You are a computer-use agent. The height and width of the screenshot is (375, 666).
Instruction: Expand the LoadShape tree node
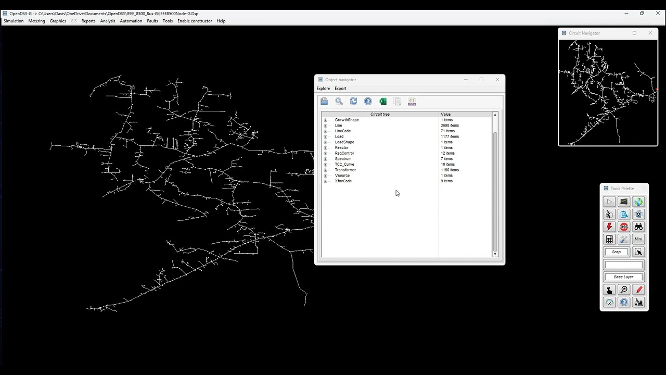click(x=326, y=142)
